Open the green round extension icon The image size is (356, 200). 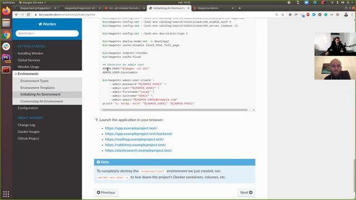325,14
